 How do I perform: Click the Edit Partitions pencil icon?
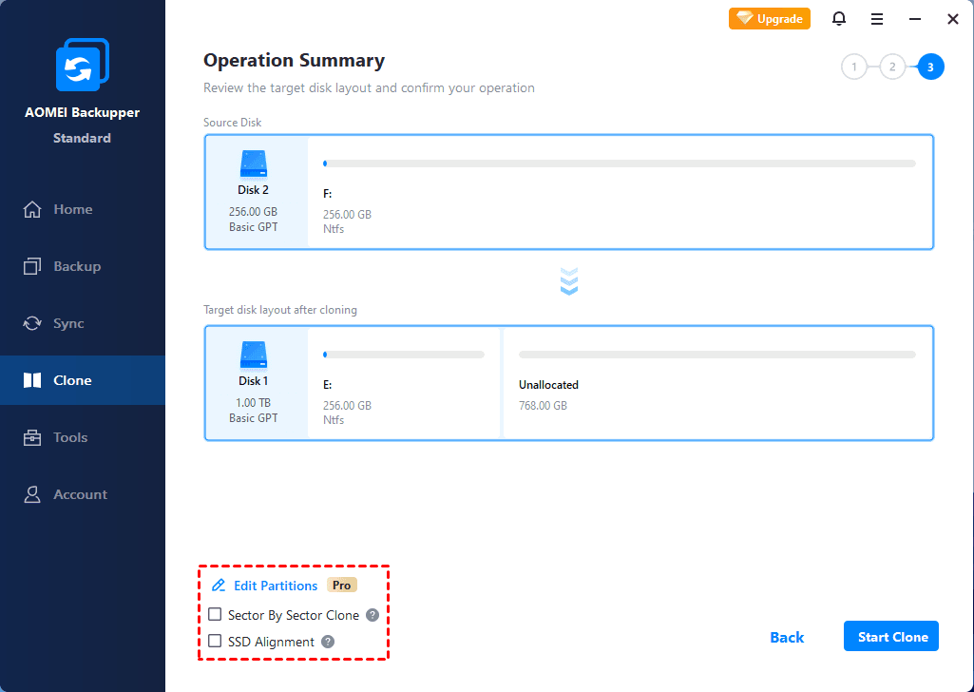pyautogui.click(x=218, y=586)
